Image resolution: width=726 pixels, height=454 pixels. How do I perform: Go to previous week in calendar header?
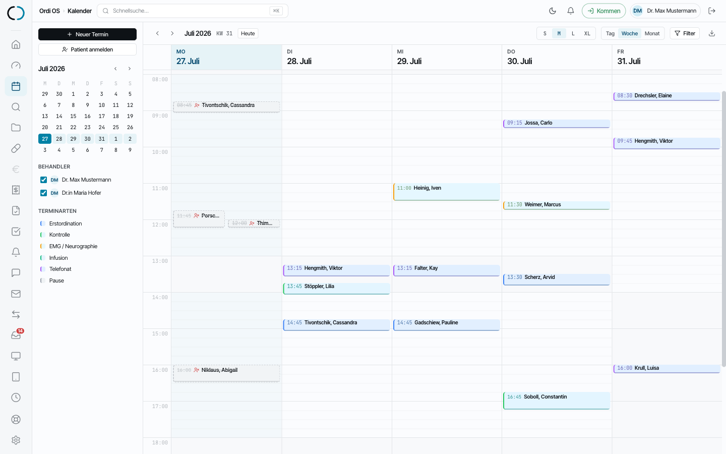coord(157,33)
